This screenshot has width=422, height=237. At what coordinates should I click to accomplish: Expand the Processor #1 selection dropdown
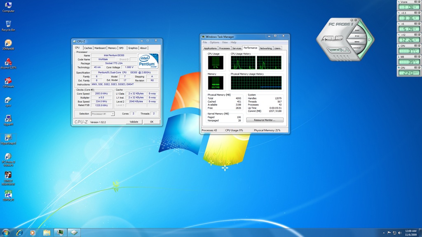[103, 114]
